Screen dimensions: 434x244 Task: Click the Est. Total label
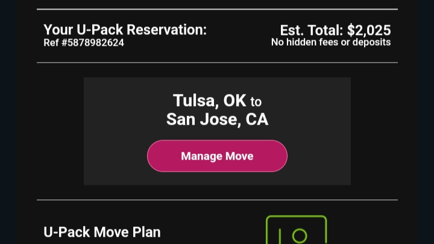pos(312,30)
